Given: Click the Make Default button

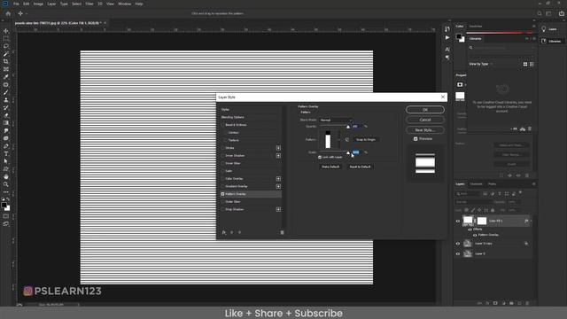Looking at the screenshot, I should pos(330,167).
